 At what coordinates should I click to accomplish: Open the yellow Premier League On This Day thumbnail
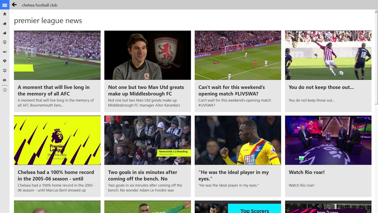(57, 140)
